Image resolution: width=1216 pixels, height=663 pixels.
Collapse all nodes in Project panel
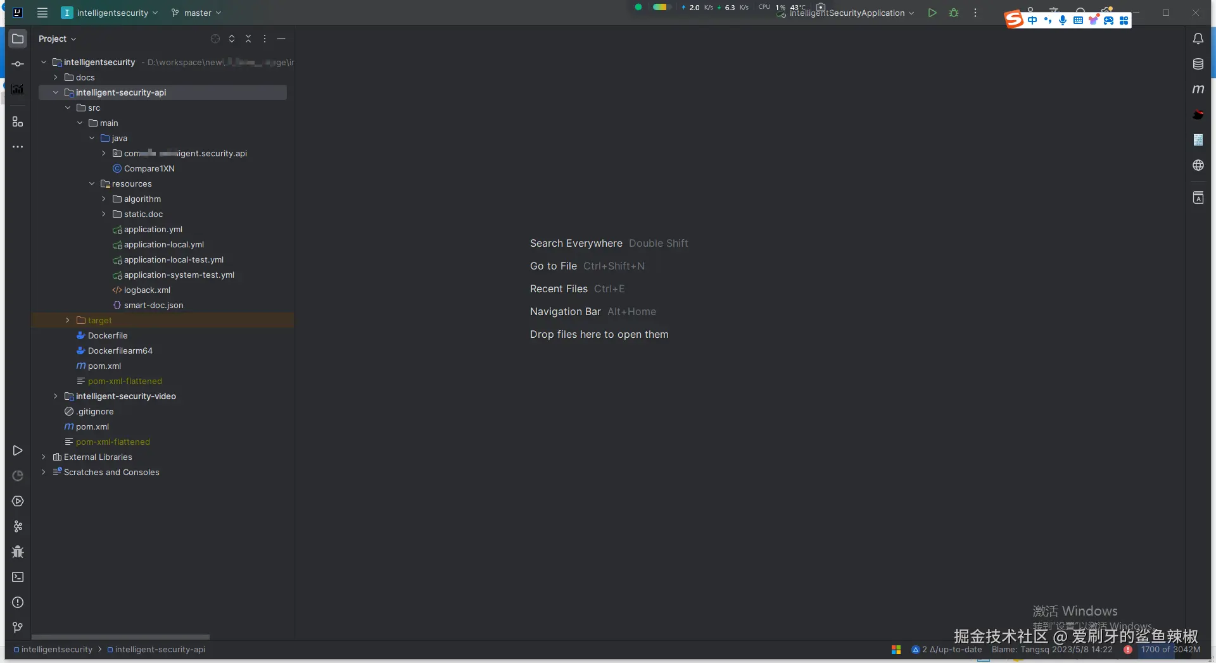248,39
